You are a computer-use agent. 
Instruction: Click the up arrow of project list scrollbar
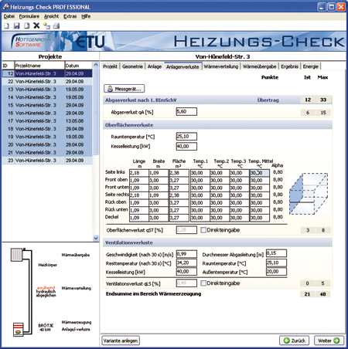(96, 65)
